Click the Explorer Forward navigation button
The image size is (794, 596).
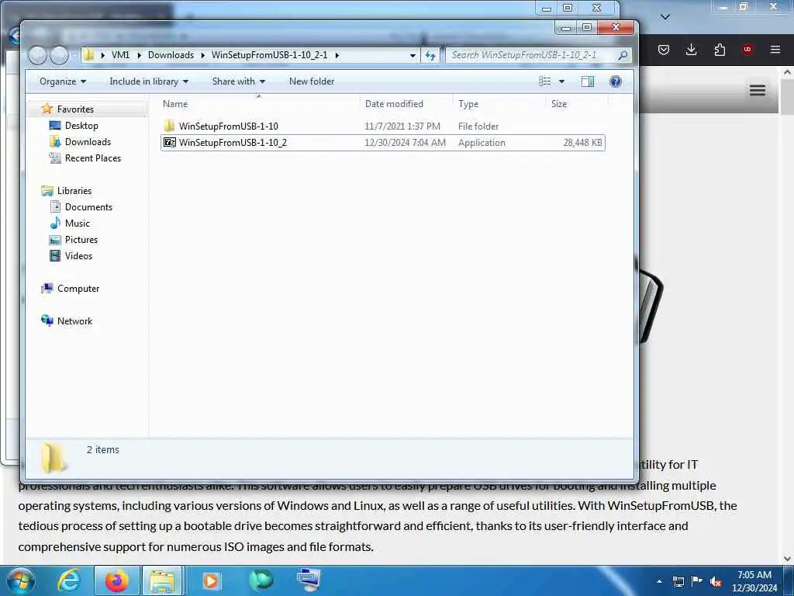pos(59,55)
